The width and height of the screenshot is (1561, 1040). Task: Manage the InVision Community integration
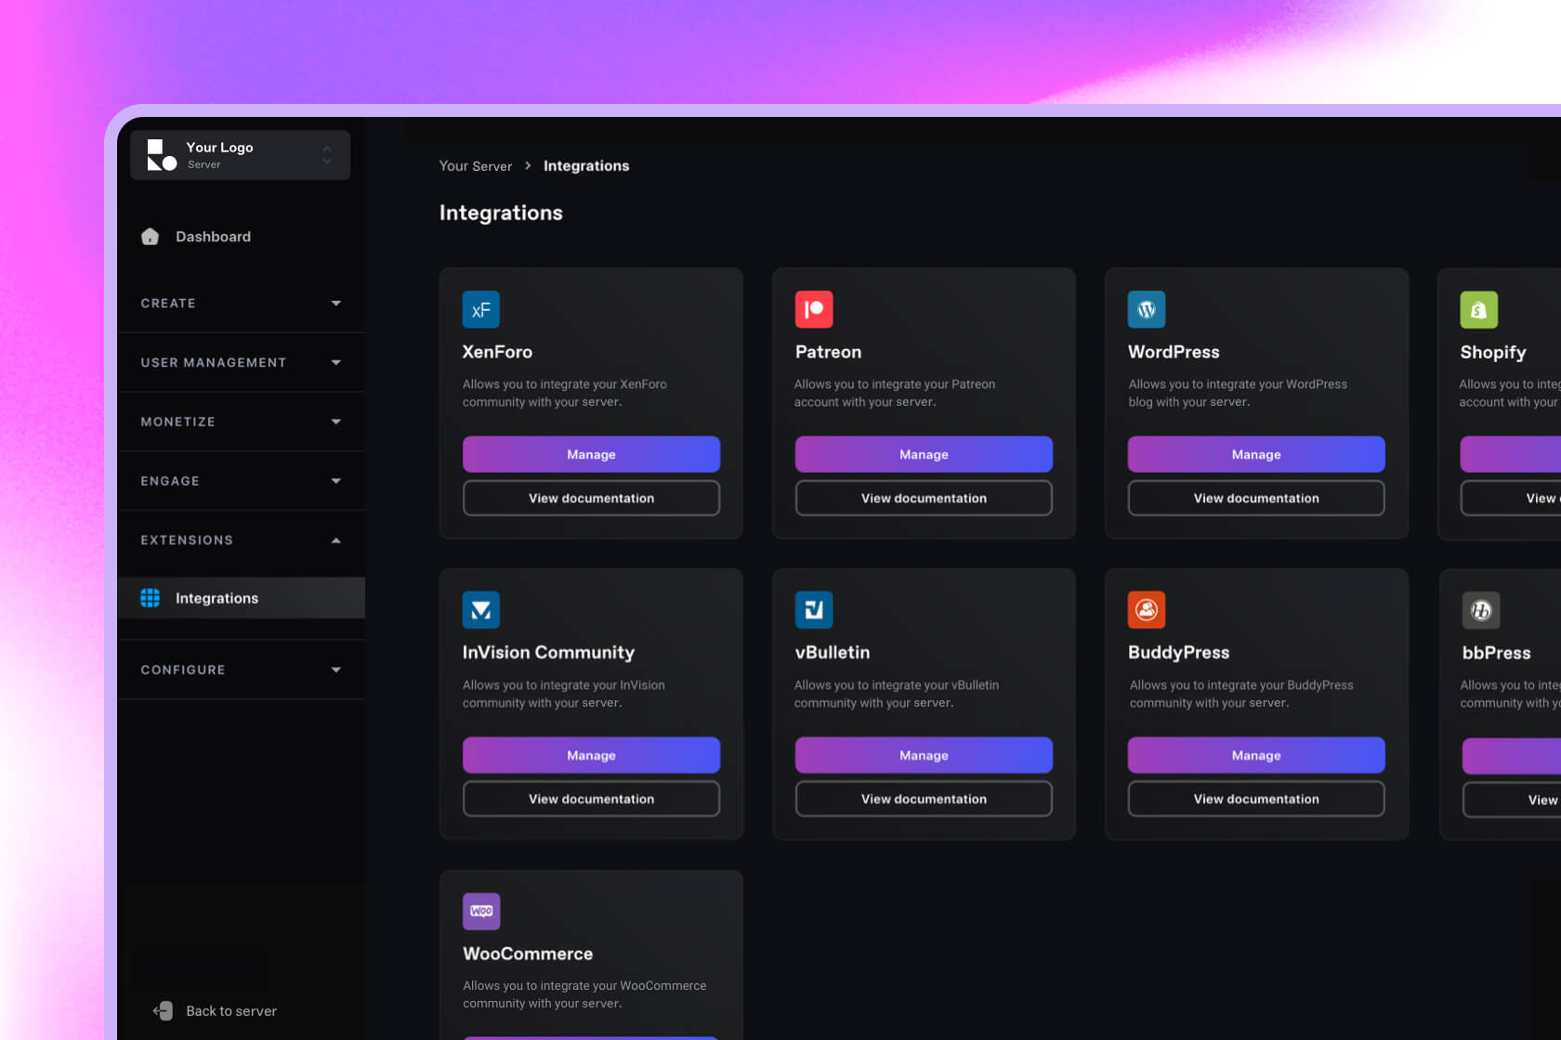(591, 755)
